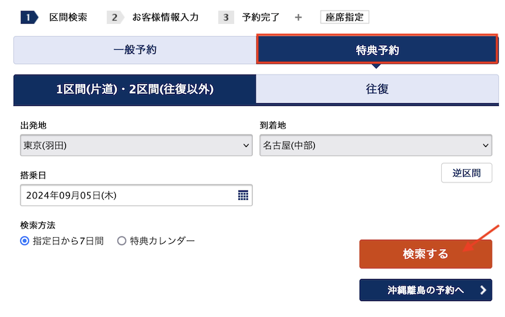Select the 1区間(片道)・2区間 tab
The width and height of the screenshot is (505, 317).
coord(134,89)
